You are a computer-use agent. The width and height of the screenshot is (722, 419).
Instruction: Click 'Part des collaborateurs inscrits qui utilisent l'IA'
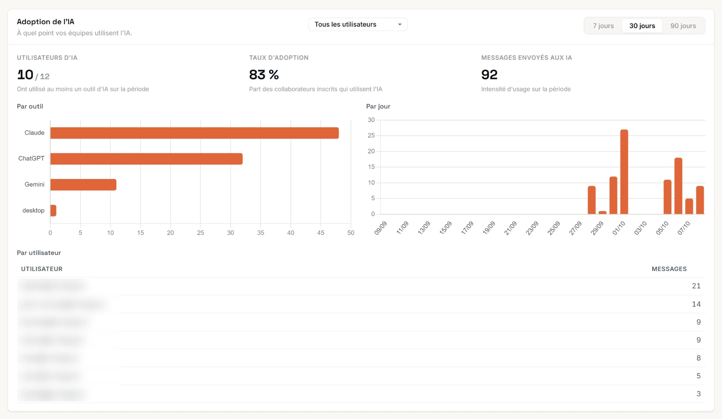[316, 89]
